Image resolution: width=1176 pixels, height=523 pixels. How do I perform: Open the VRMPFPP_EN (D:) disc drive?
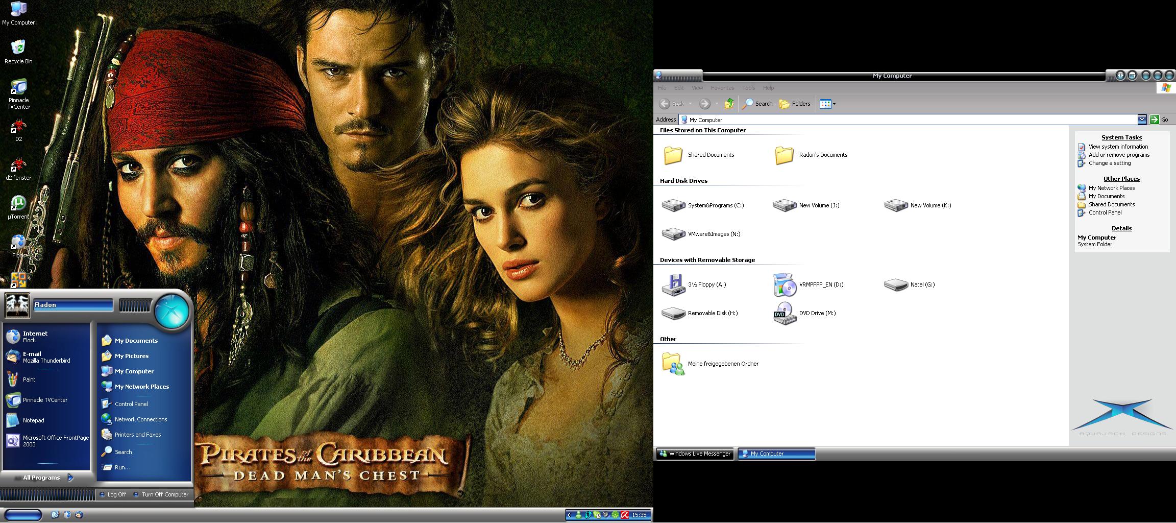tap(785, 285)
